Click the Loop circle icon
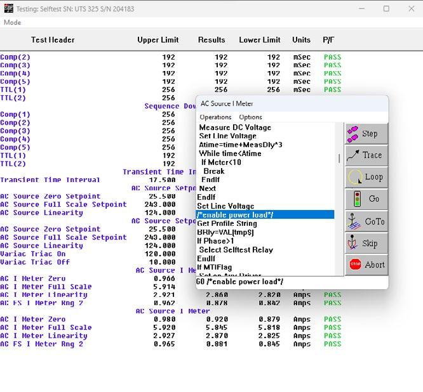Screen dimensions: 423x392 355,177
